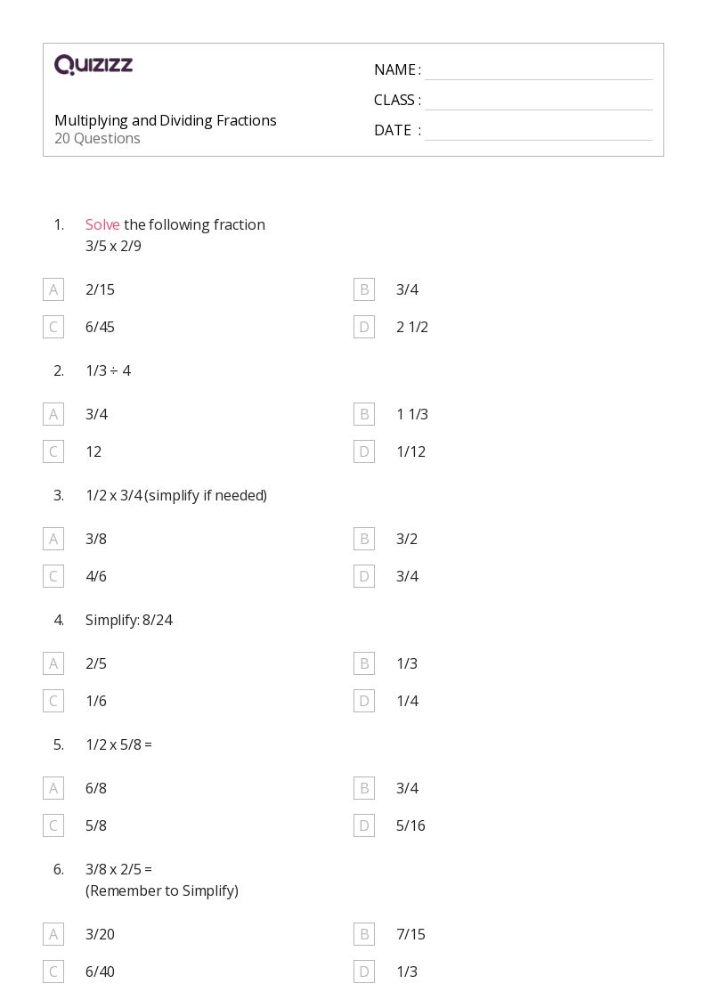
Task: Check answer B for Simplify 8/24
Action: coord(363,663)
